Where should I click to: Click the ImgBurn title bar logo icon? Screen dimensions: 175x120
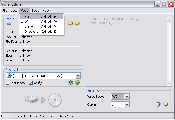[4, 4]
